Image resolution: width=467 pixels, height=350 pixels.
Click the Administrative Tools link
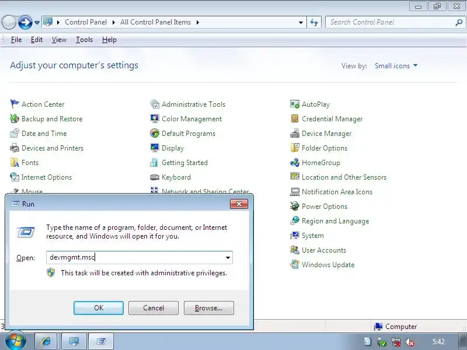[194, 104]
